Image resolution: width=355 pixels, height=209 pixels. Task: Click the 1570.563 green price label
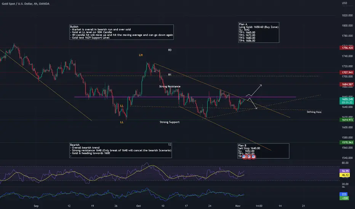[347, 142]
